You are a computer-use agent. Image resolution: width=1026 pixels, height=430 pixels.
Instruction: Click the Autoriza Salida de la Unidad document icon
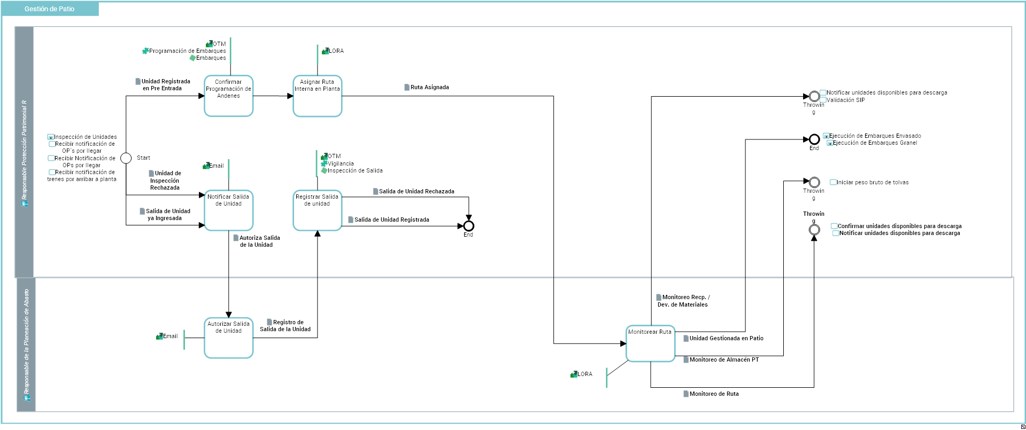(x=236, y=238)
